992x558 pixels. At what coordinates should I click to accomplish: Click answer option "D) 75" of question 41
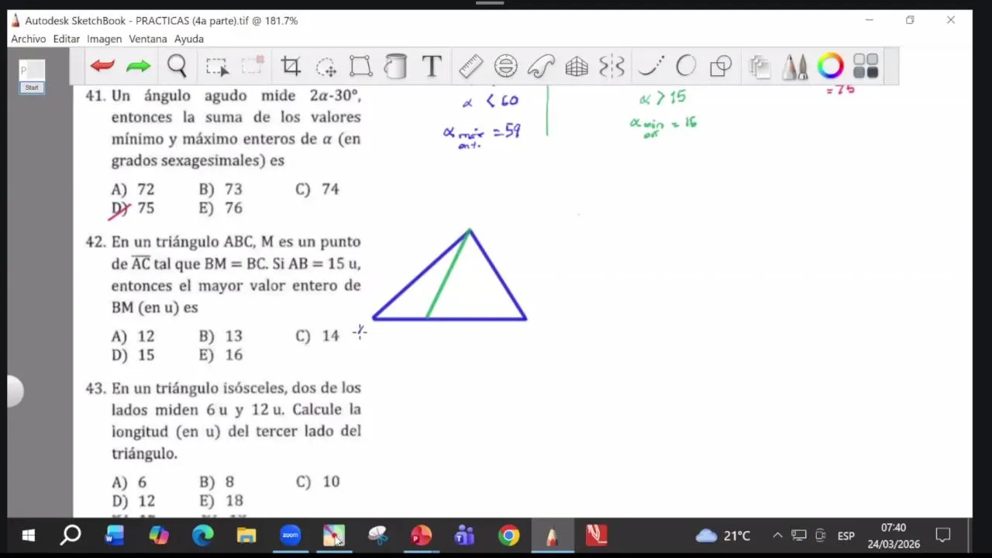pos(133,208)
